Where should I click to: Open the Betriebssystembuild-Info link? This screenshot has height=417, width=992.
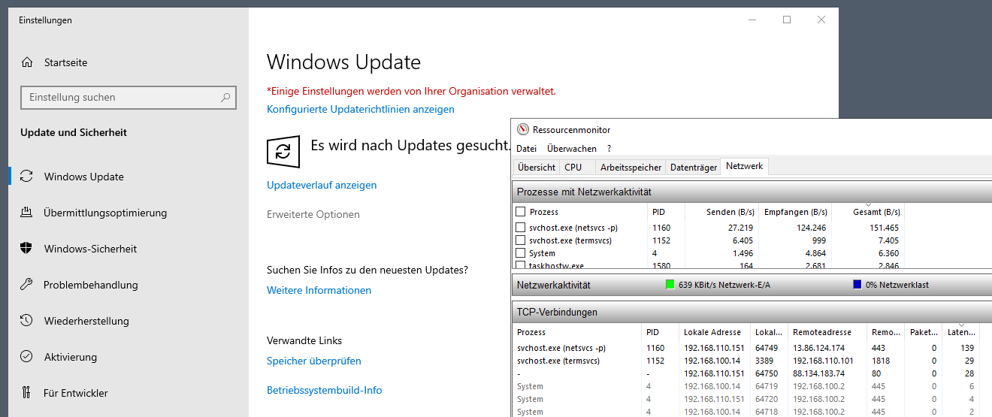click(325, 390)
